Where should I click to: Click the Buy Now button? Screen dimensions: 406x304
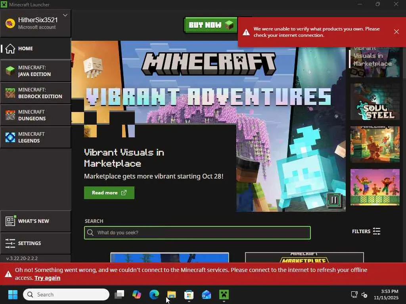(211, 25)
